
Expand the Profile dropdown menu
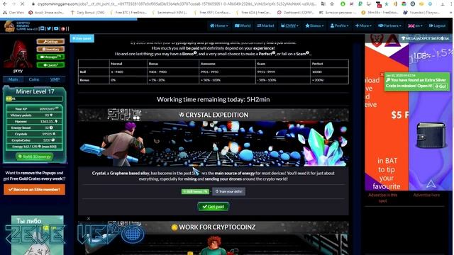click(x=339, y=25)
